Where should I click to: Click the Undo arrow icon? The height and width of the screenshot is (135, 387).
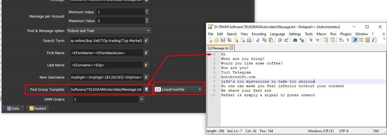click(280, 40)
